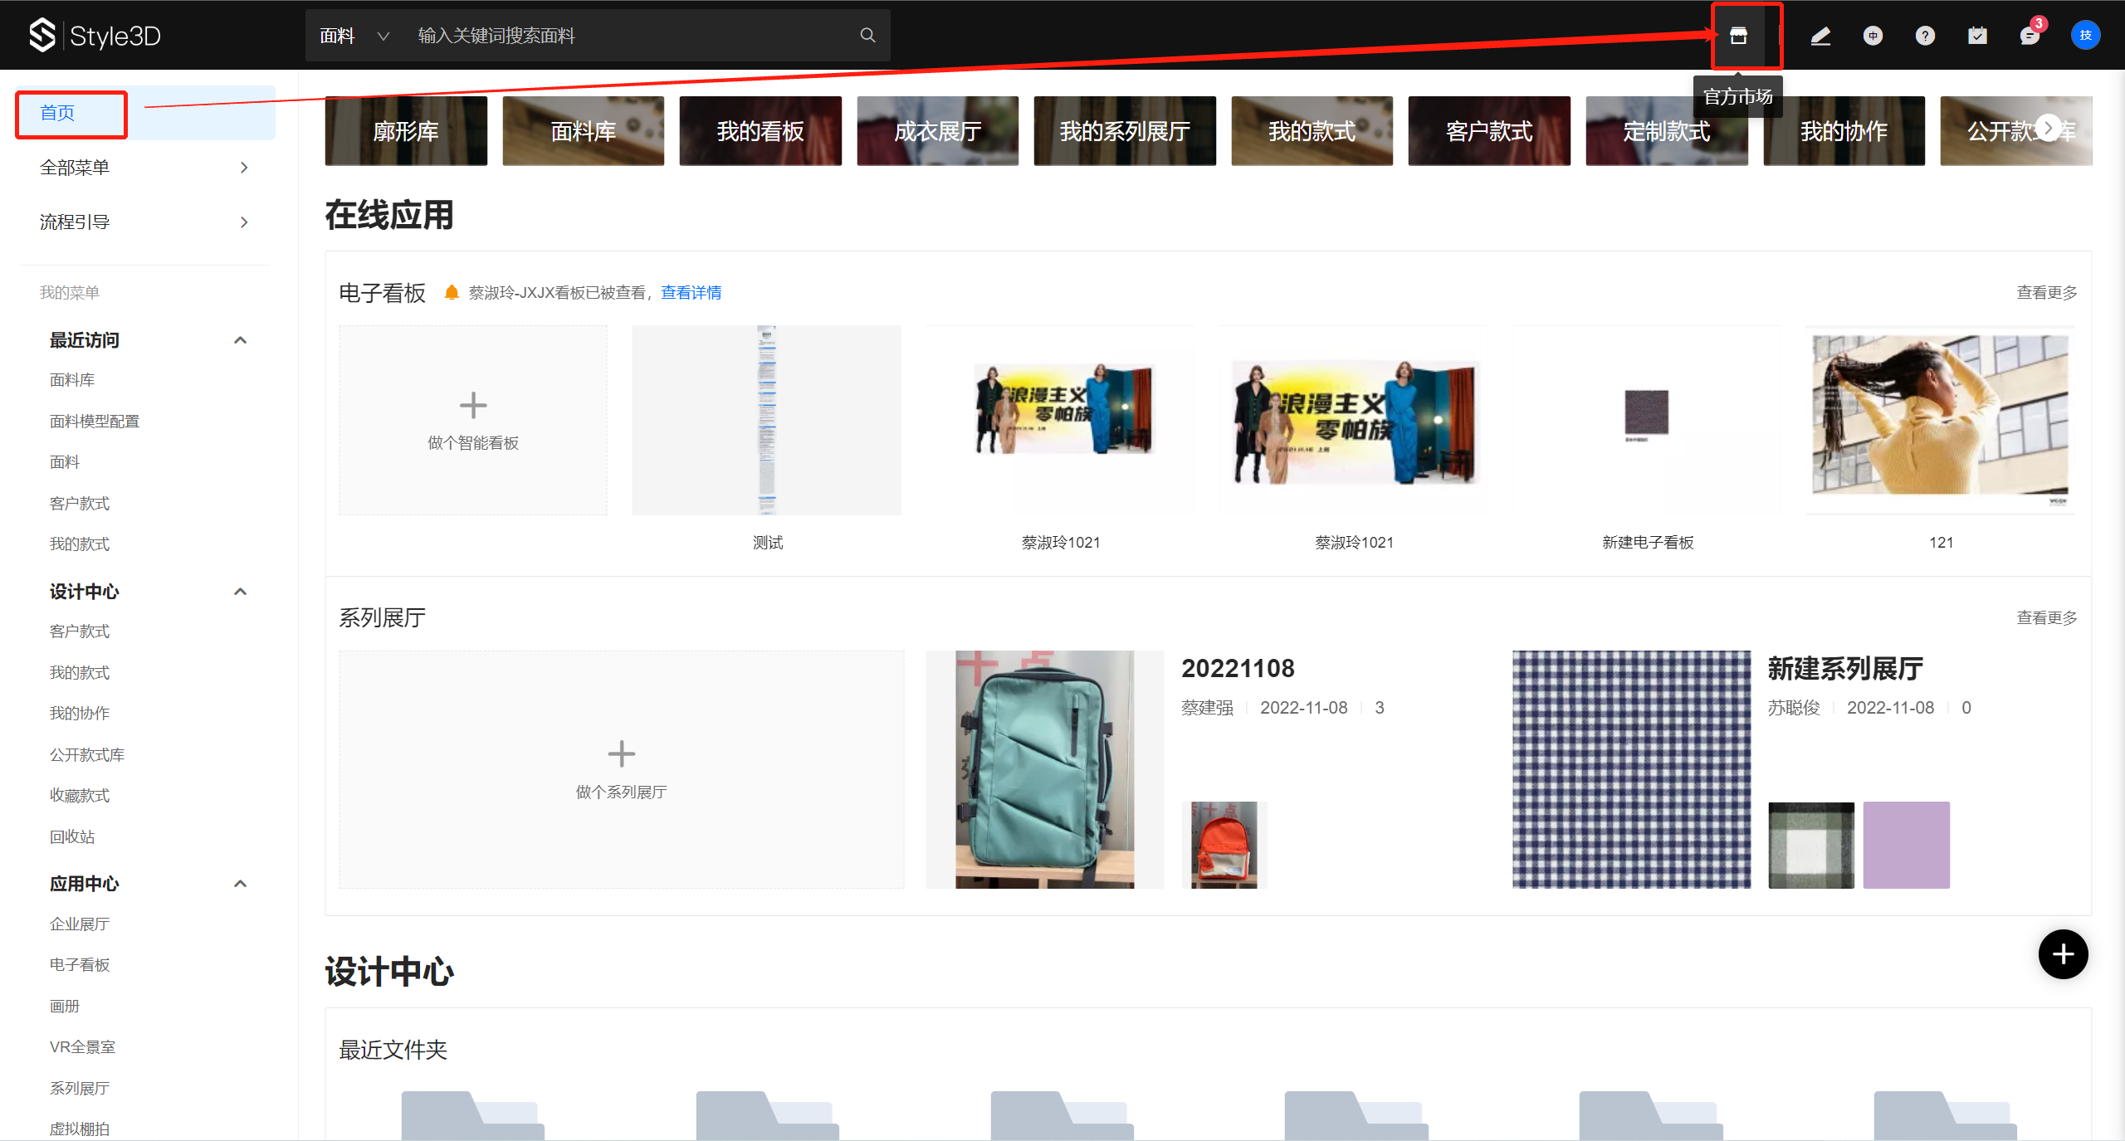2125x1141 pixels.
Task: Open the 我的看板 shortcut tile
Action: coord(760,130)
